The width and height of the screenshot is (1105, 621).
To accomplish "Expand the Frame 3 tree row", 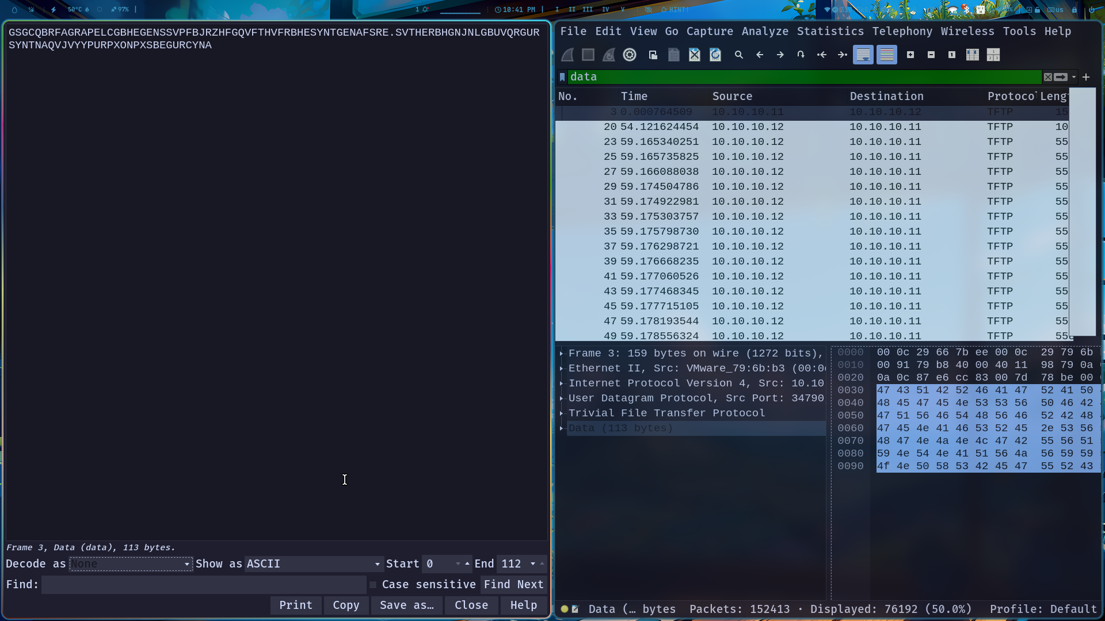I will 561,354.
